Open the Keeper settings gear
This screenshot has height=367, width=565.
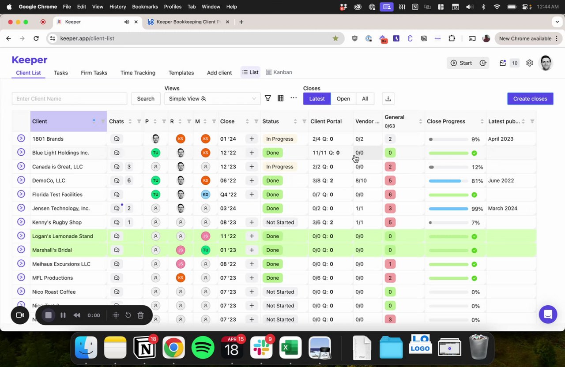pyautogui.click(x=530, y=63)
